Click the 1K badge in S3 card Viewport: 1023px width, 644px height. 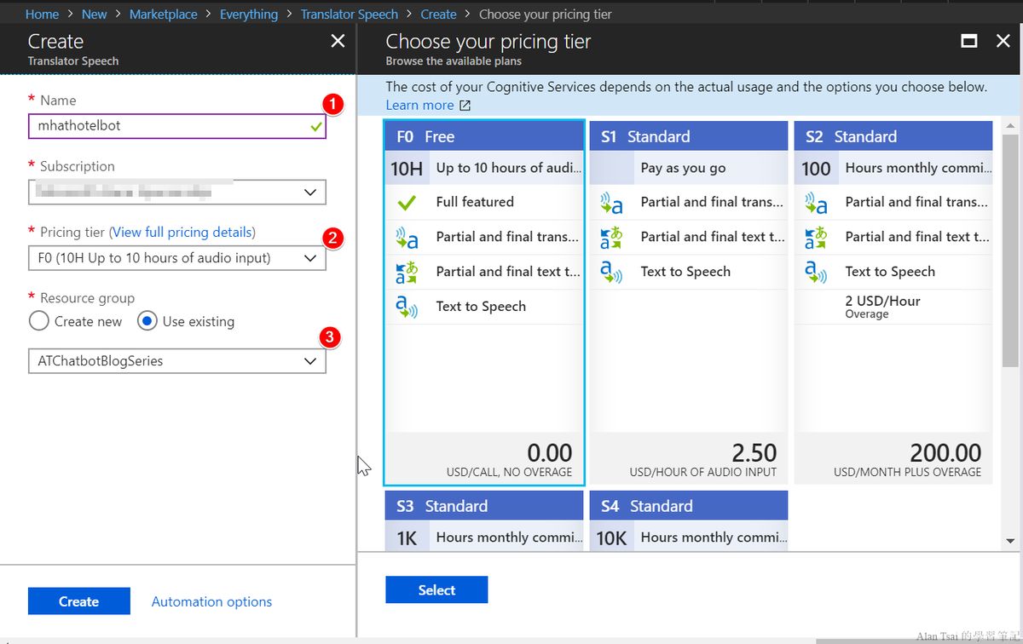407,538
